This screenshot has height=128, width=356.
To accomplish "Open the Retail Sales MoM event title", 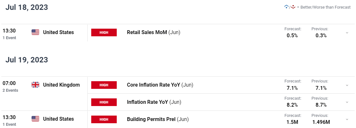I will 153,32.
